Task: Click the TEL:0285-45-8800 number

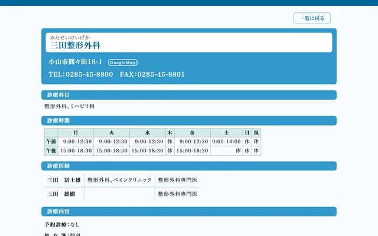Action: tap(81, 74)
